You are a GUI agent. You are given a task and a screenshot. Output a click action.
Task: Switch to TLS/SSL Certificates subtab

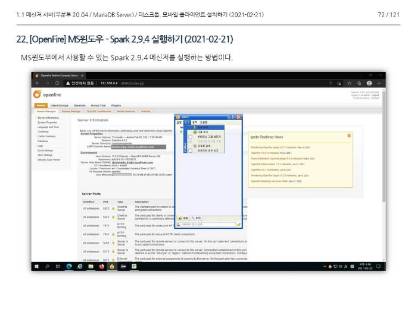pos(99,112)
